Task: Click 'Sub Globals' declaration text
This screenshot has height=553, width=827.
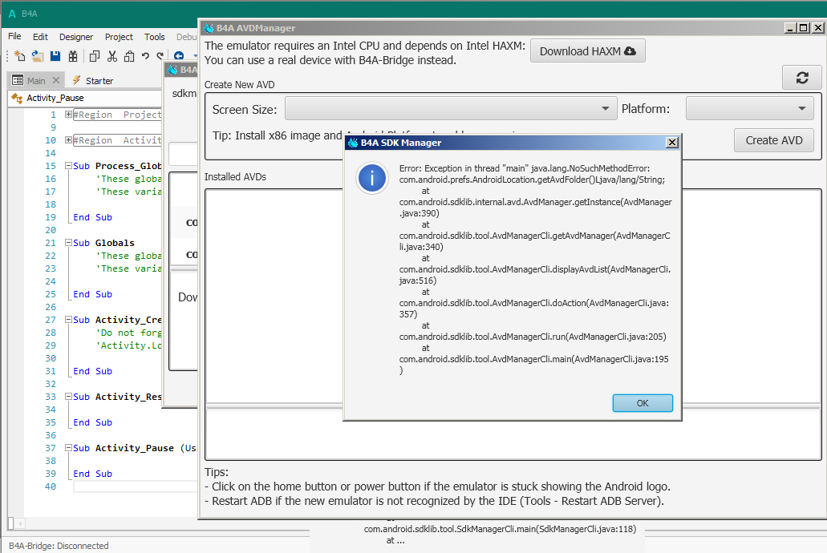Action: coord(104,243)
